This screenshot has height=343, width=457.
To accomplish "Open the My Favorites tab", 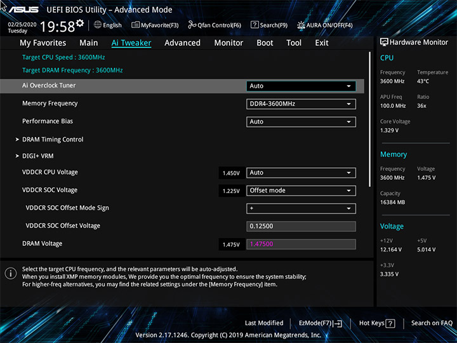I will coord(43,43).
